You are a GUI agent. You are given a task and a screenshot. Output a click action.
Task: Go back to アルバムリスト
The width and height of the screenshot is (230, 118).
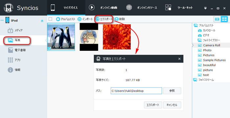[x=66, y=19]
